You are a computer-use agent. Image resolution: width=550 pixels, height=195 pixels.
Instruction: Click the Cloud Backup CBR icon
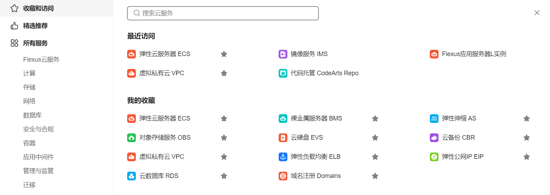(434, 138)
